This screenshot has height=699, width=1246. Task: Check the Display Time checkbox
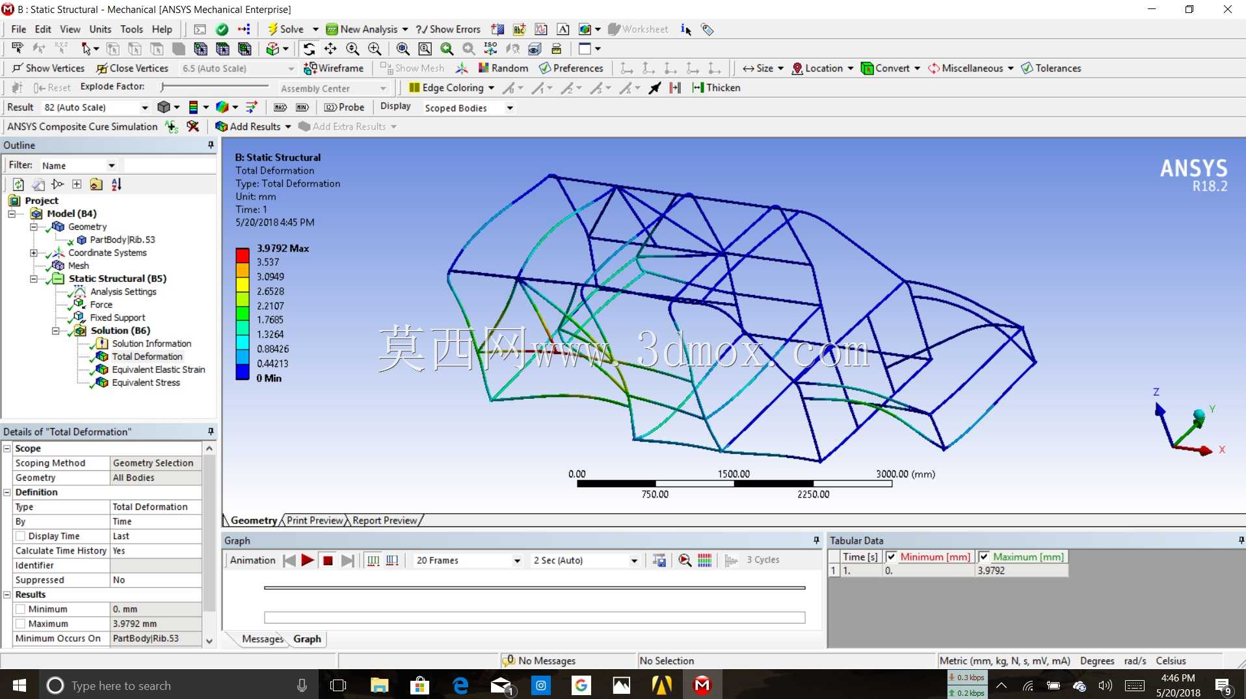(x=21, y=537)
